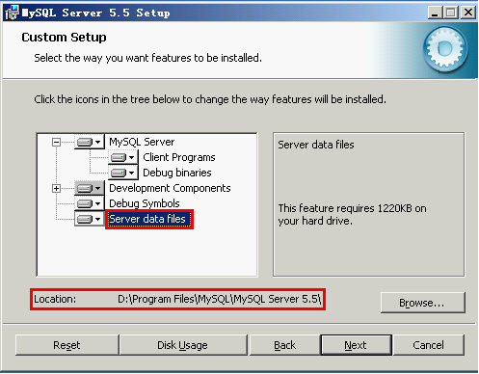Open the Server data files install dropdown
The height and width of the screenshot is (374, 479).
[x=90, y=219]
